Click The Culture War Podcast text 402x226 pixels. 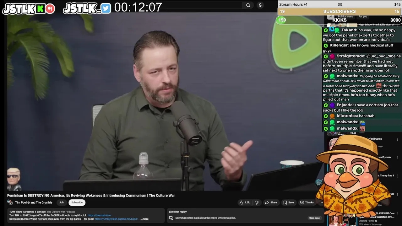[61, 212]
